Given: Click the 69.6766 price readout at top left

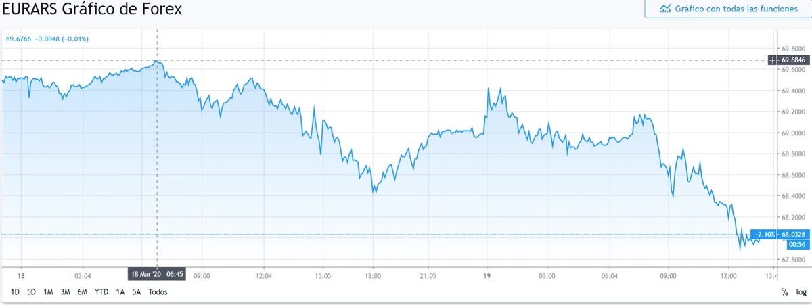Looking at the screenshot, I should tap(19, 39).
